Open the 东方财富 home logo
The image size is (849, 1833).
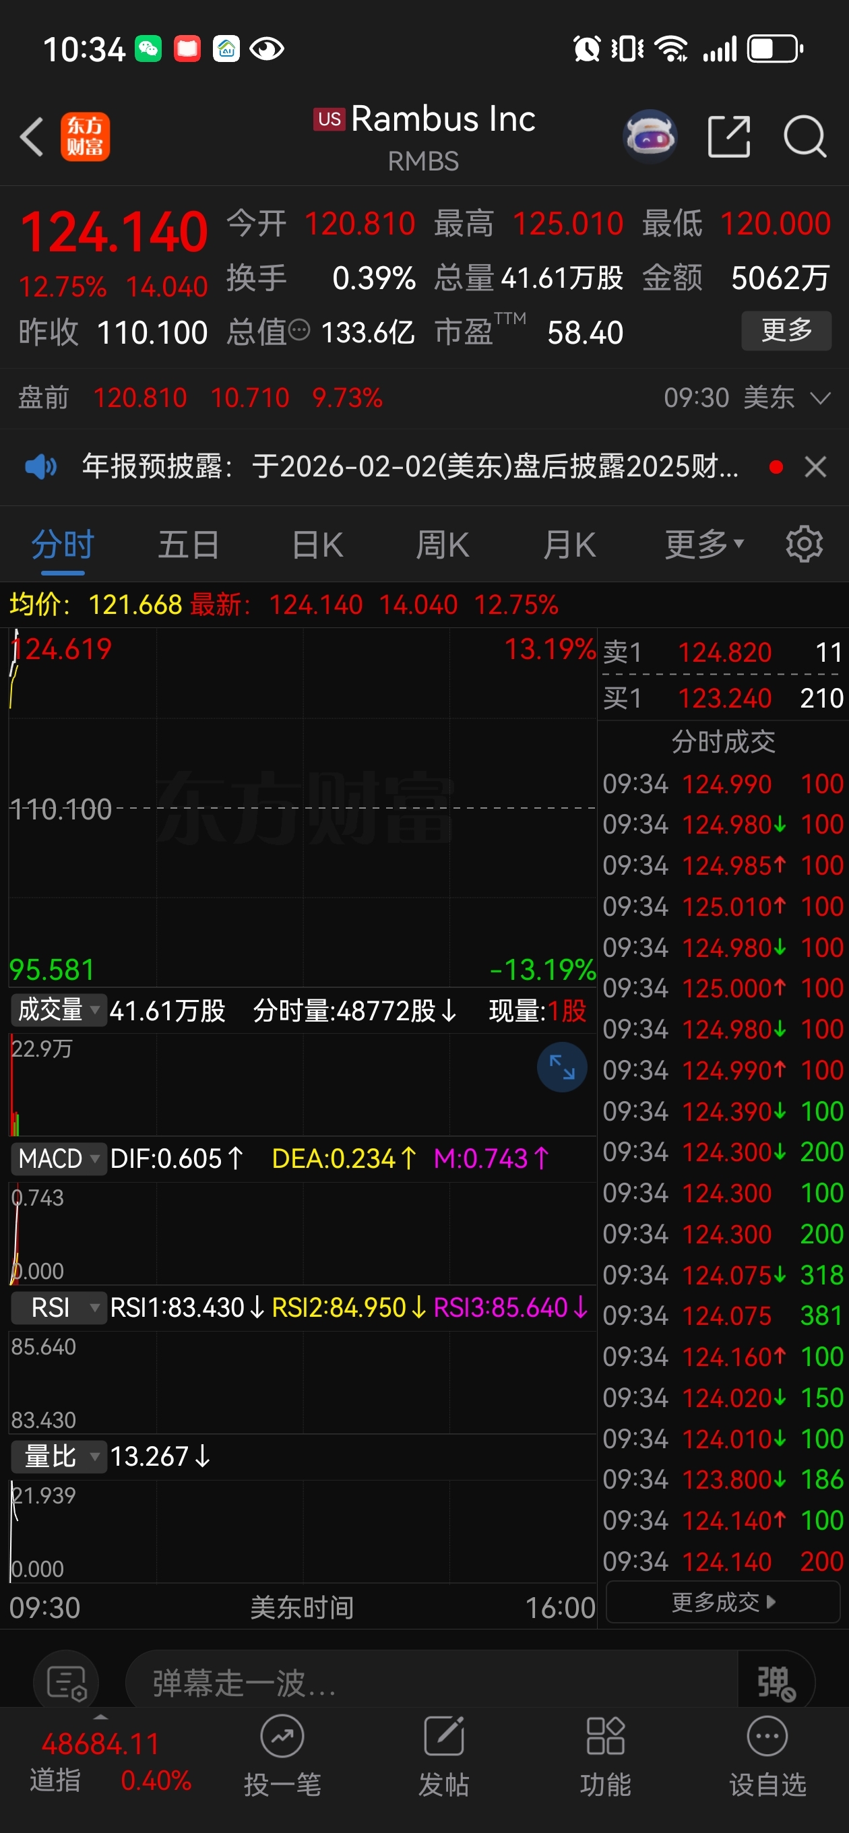(x=85, y=137)
